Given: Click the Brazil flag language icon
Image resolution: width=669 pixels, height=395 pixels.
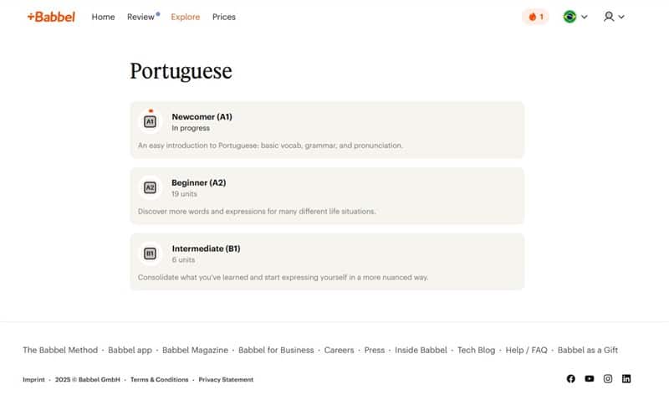Looking at the screenshot, I should (x=569, y=17).
